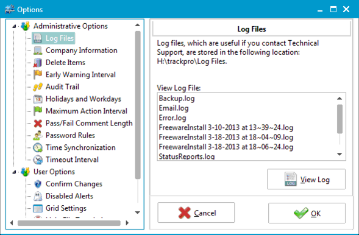
Task: Confirm with the OK button
Action: tap(307, 213)
